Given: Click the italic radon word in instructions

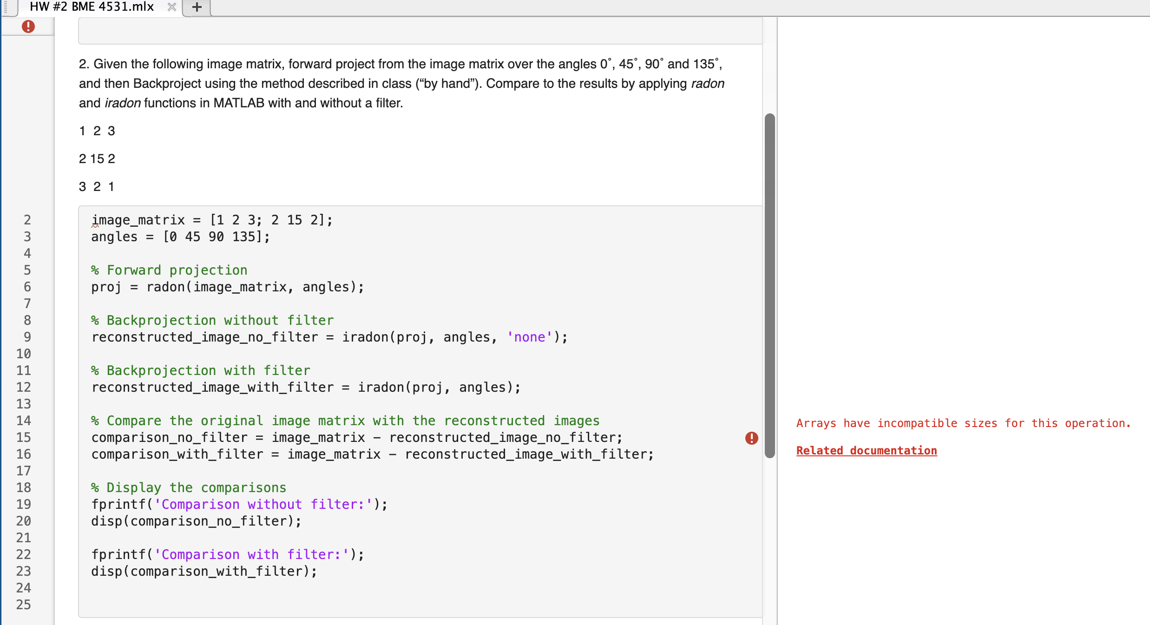Looking at the screenshot, I should point(707,84).
